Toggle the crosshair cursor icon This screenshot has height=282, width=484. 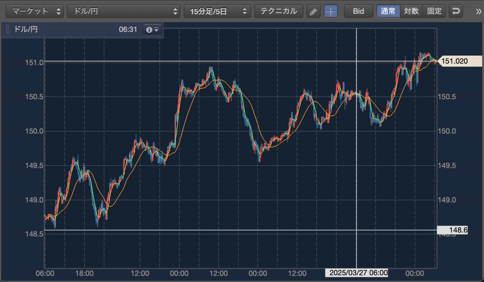pyautogui.click(x=331, y=11)
